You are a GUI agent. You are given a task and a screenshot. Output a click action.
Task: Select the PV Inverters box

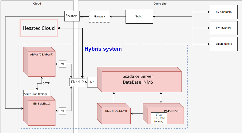[224, 28]
